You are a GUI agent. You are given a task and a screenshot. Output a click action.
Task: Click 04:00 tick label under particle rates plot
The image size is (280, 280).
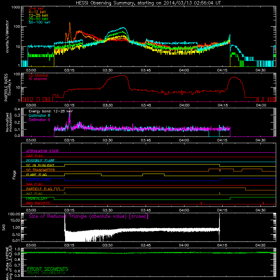pyautogui.click(x=184, y=105)
